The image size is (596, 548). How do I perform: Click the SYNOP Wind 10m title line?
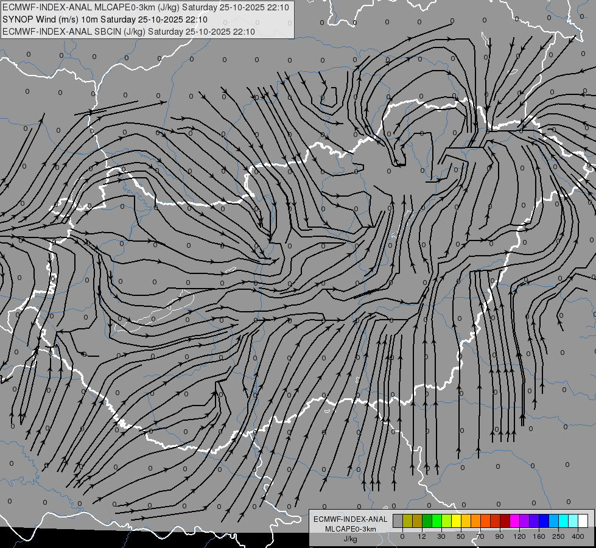[x=105, y=19]
